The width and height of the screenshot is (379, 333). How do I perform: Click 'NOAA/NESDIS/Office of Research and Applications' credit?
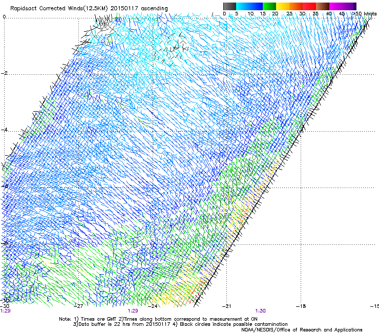302,330
